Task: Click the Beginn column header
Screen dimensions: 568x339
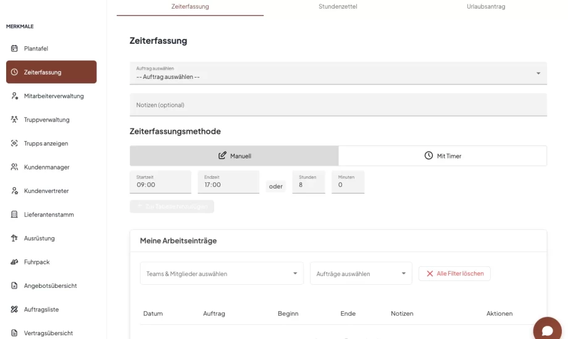Action: pos(288,313)
